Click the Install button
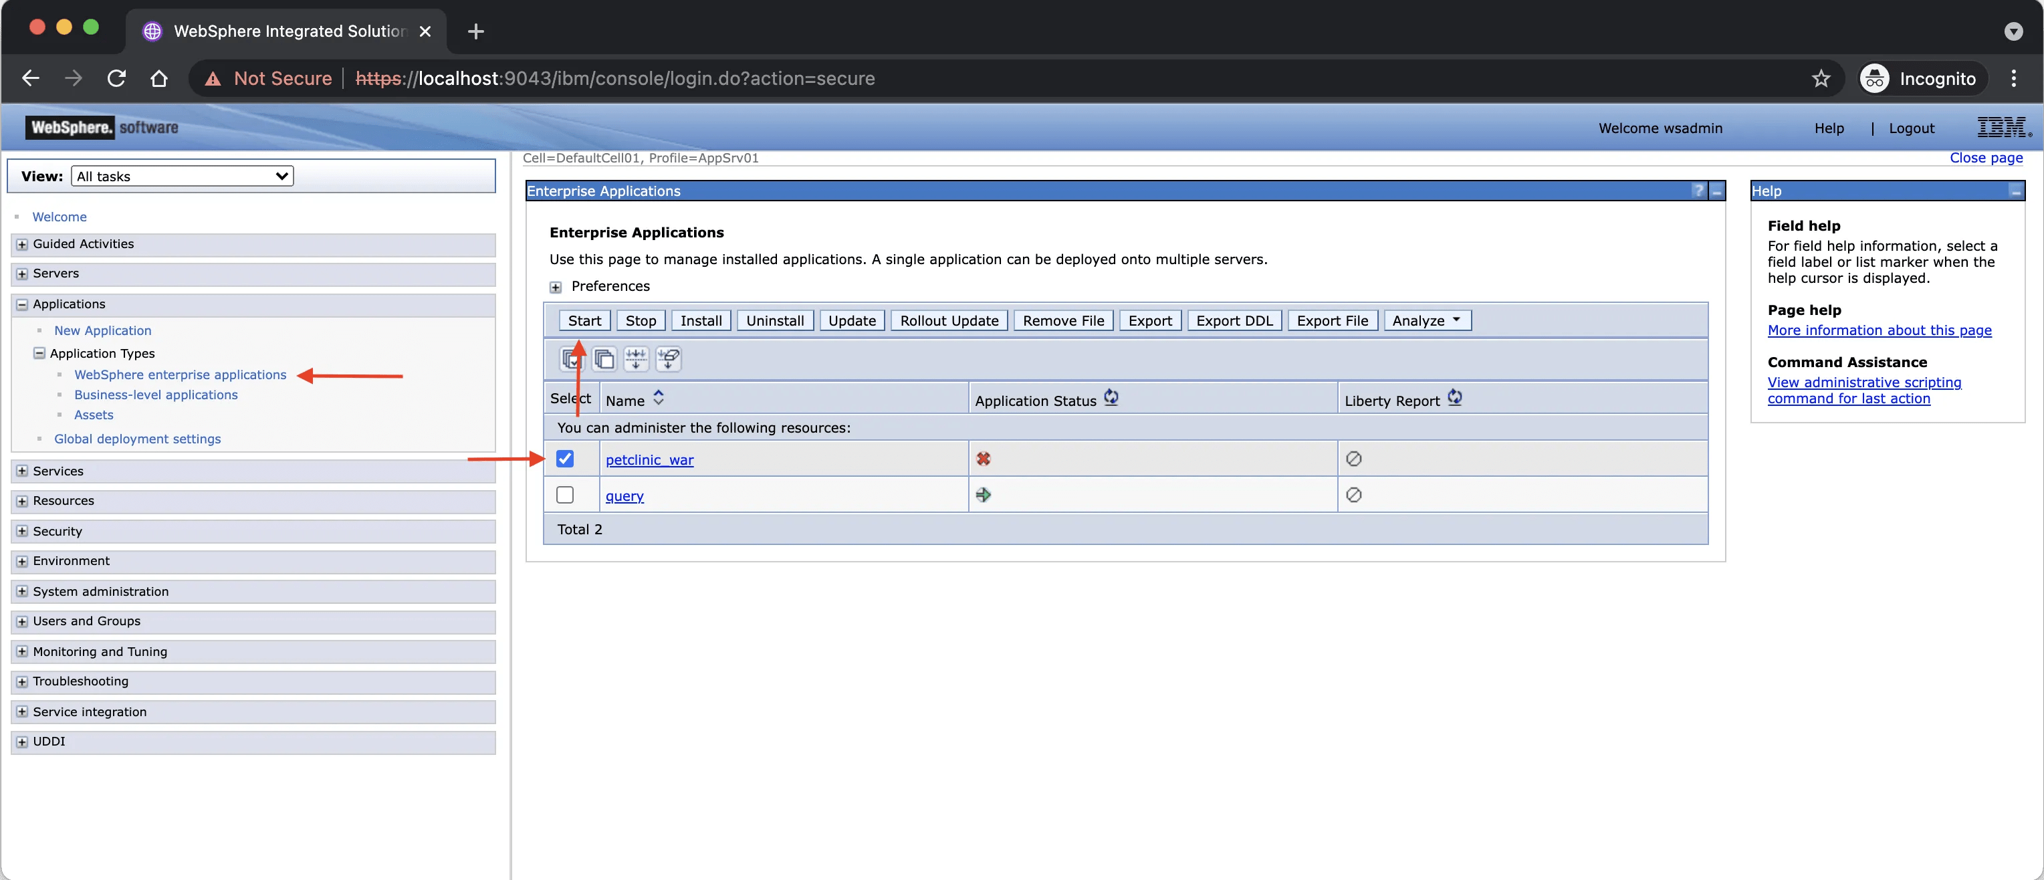This screenshot has height=880, width=2044. click(x=701, y=320)
